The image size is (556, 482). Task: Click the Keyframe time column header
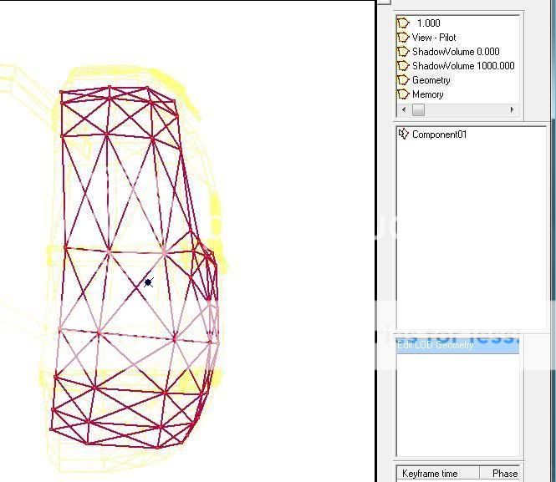point(430,474)
